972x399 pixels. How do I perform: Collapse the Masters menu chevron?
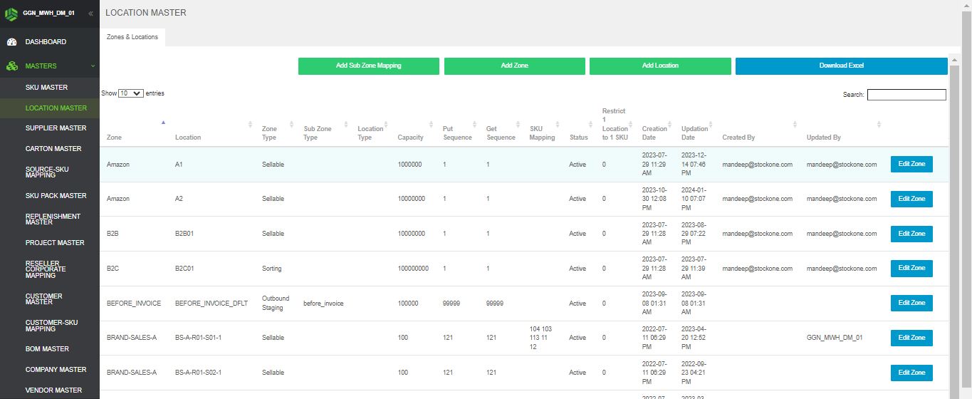tap(93, 66)
